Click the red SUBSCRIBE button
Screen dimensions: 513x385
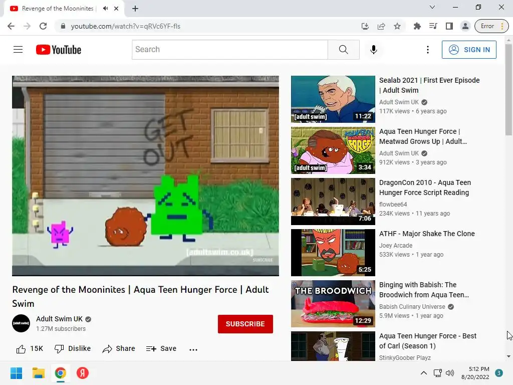[245, 324]
